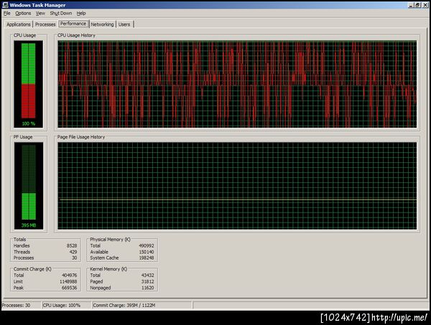Click Kernel Memory Total 43432
Screen dimensions: 431x325
[147, 275]
